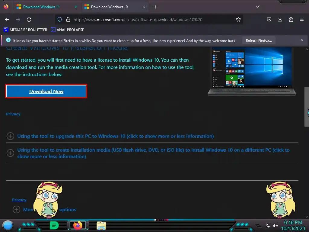The width and height of the screenshot is (309, 232).
Task: Click the info icon in notification bar
Action: [x=8, y=40]
